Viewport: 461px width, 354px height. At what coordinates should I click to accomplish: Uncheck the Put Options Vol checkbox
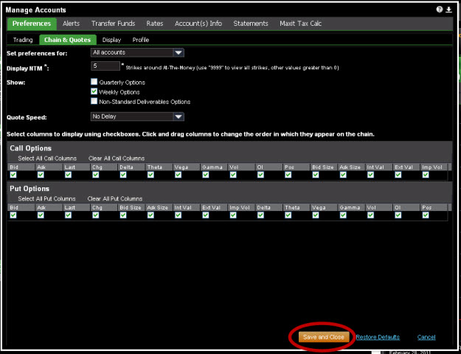[x=371, y=215]
